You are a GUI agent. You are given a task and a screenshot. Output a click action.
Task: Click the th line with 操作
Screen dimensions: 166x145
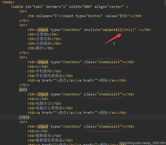click(41, 48)
